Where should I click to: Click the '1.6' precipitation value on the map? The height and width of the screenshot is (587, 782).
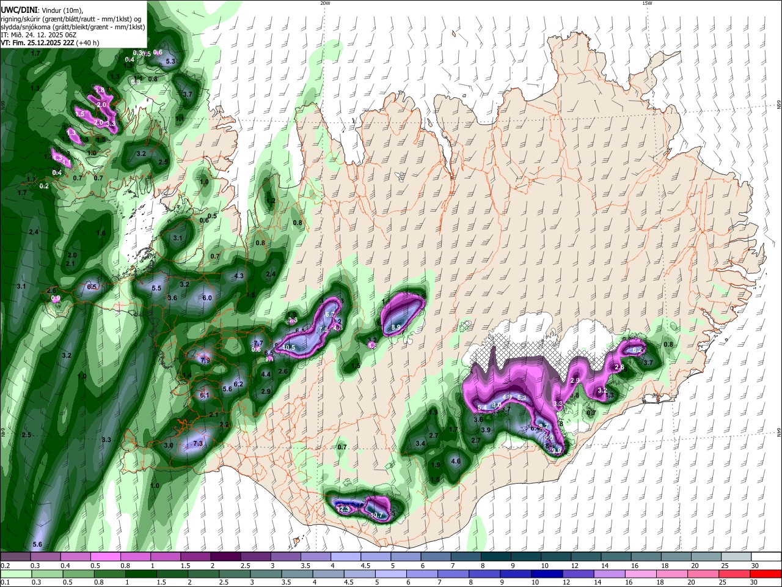tap(101, 233)
